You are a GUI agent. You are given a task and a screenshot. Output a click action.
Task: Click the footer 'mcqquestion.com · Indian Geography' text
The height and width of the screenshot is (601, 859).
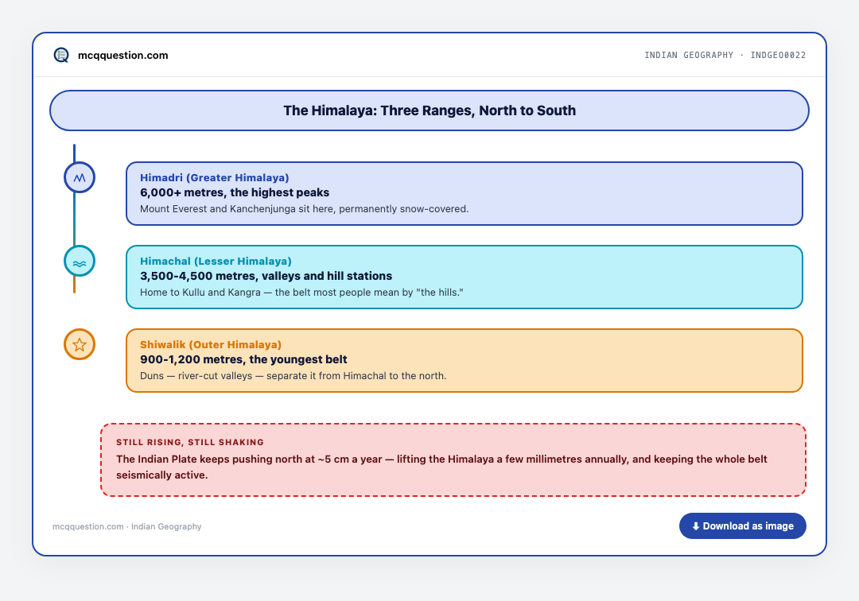click(x=127, y=526)
